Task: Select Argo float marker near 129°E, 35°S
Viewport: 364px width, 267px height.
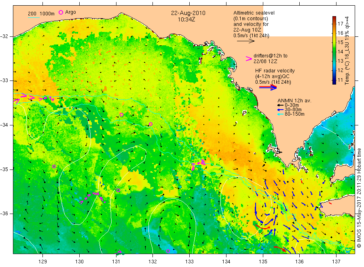Action: coord(54,166)
